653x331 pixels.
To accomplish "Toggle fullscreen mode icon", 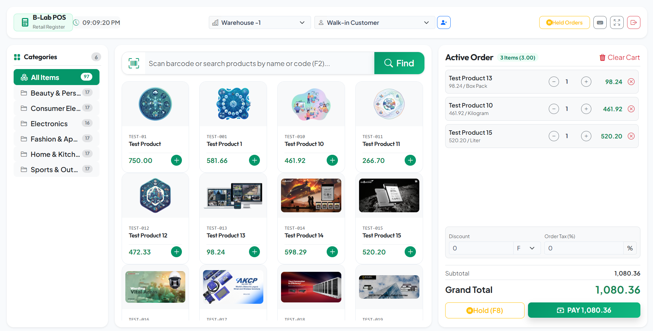I will point(617,22).
